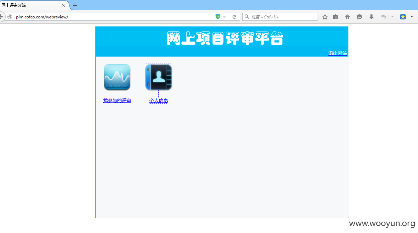This screenshot has height=233, width=418.
Task: Open the green shield security icon
Action: (218, 17)
